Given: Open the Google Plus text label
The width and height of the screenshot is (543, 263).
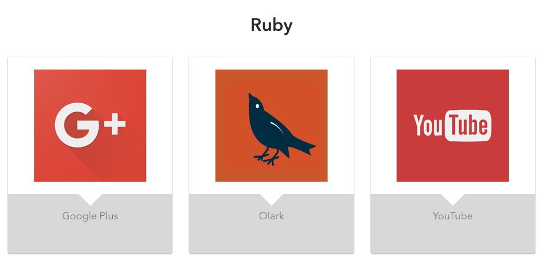Looking at the screenshot, I should pos(90,216).
